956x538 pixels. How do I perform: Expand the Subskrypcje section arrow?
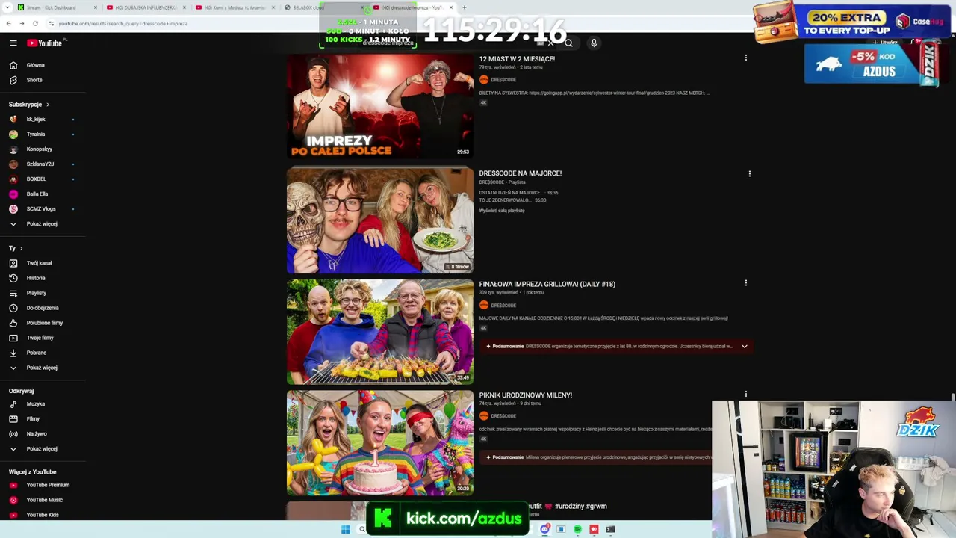[x=47, y=105]
